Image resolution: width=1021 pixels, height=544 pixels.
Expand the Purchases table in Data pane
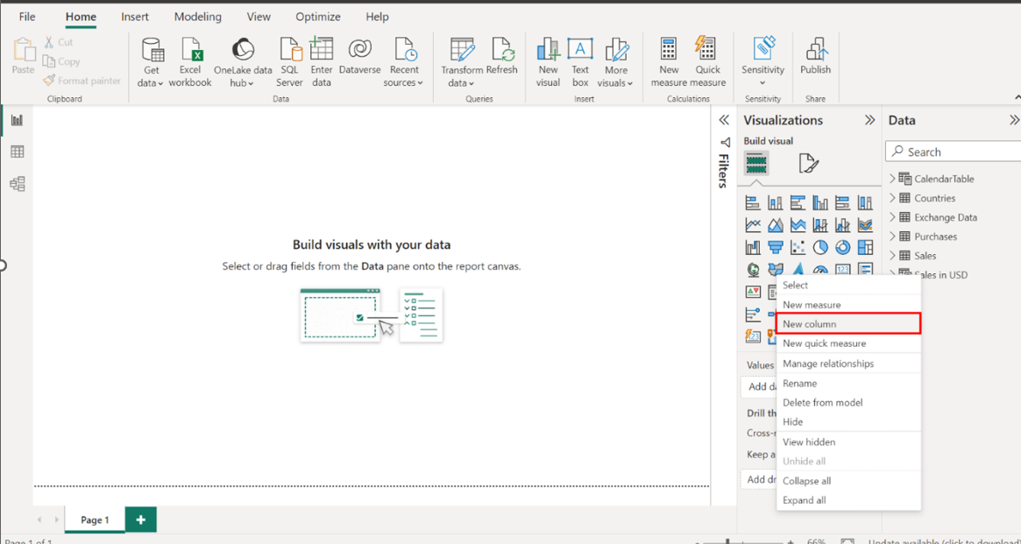pos(893,237)
